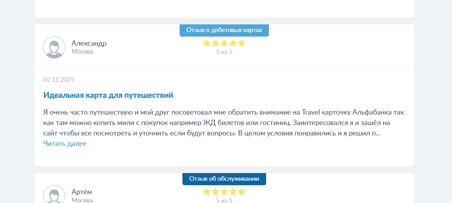Open the 'Отзыв об обслуживании' category tag

224,179
